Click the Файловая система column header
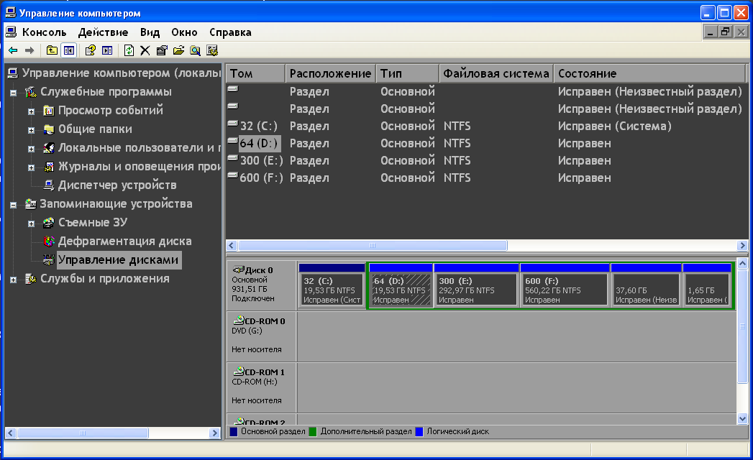The height and width of the screenshot is (460, 753). click(496, 73)
